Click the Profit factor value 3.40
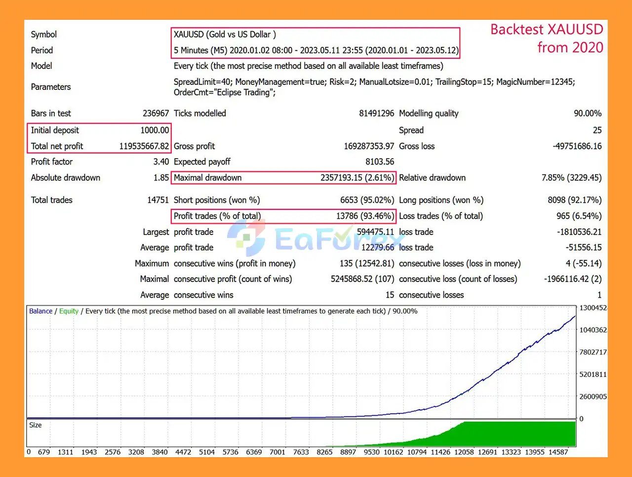This screenshot has height=477, width=632. click(162, 161)
